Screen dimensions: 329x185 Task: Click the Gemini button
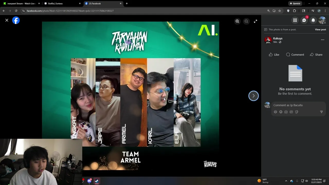click(x=295, y=4)
